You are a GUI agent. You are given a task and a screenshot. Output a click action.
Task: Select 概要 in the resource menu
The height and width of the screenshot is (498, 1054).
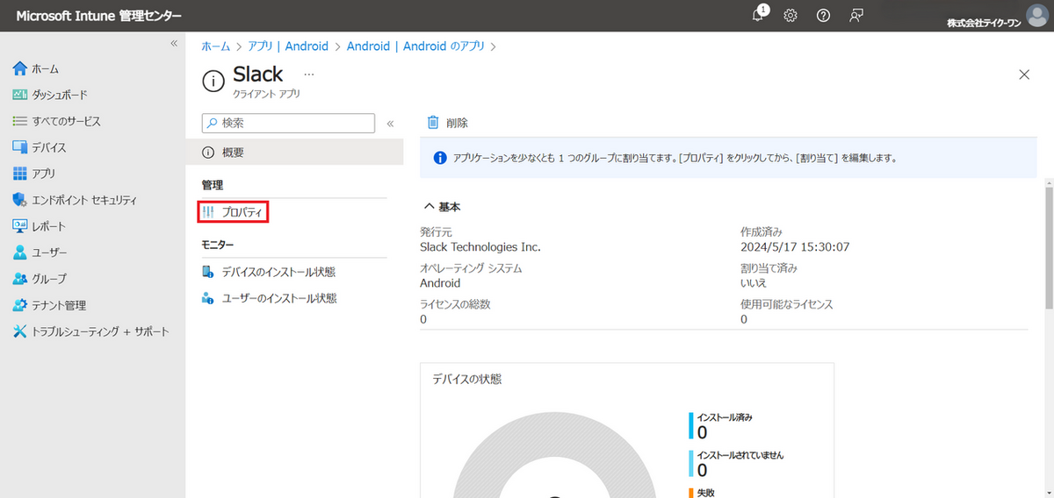point(294,152)
